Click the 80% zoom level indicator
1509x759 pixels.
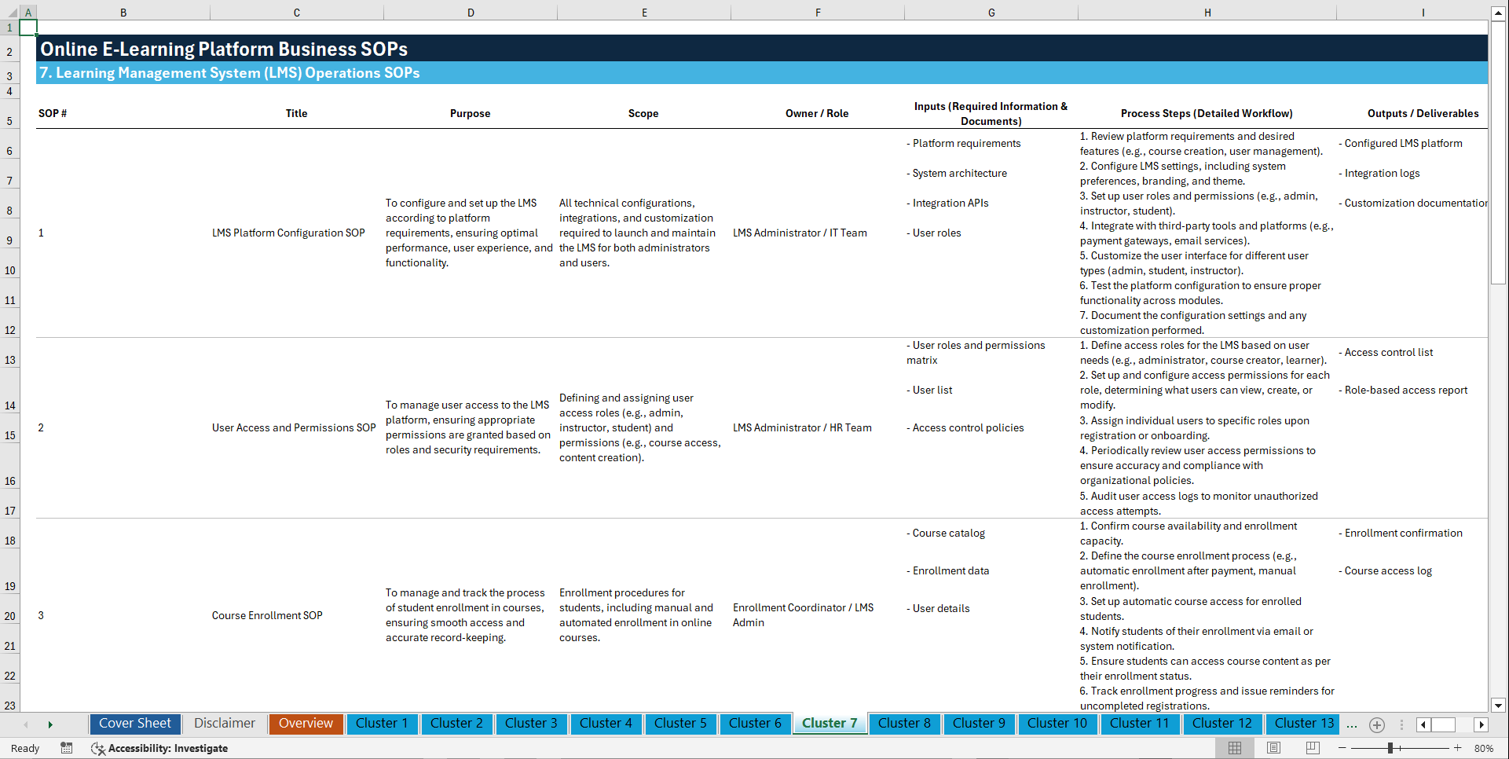[x=1484, y=748]
